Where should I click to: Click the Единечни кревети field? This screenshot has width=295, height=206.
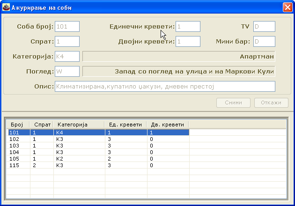(x=188, y=27)
